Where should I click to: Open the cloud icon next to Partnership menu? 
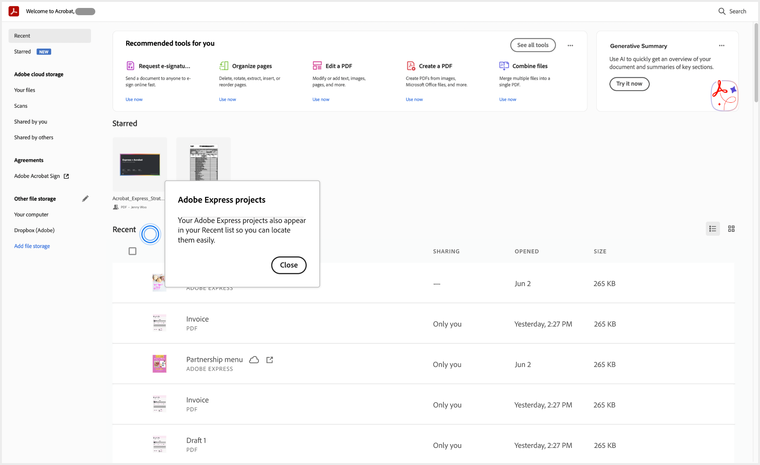[x=254, y=360]
